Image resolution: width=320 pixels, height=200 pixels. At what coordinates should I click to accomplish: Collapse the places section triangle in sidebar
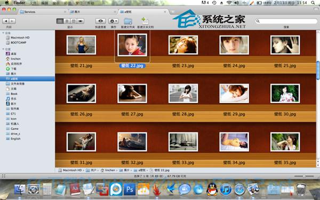(3, 49)
